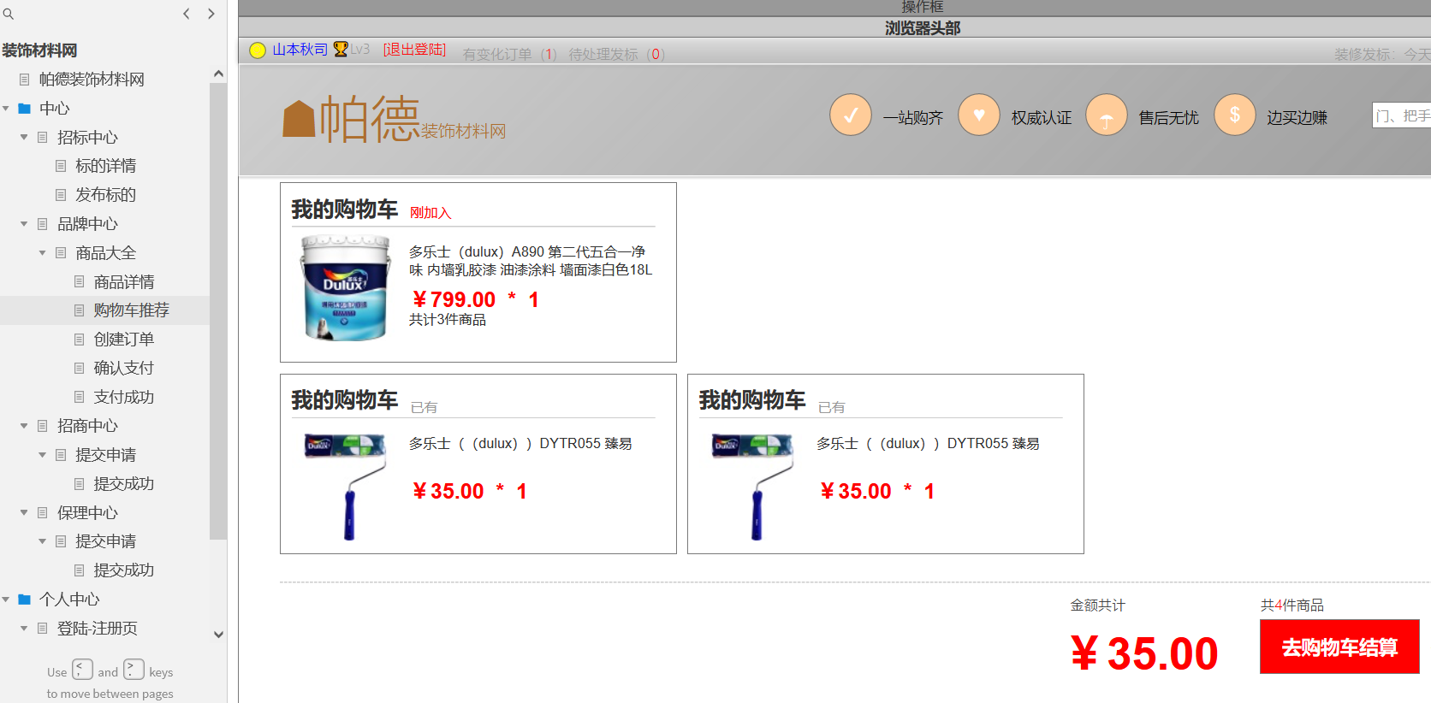Screen dimensions: 1431x703
Task: Collapse the 中心 folder
Action: (x=6, y=109)
